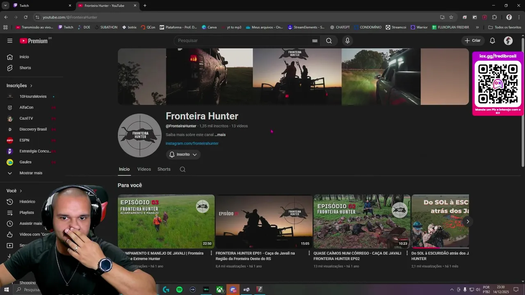Start voice search with microphone icon

pos(347,41)
